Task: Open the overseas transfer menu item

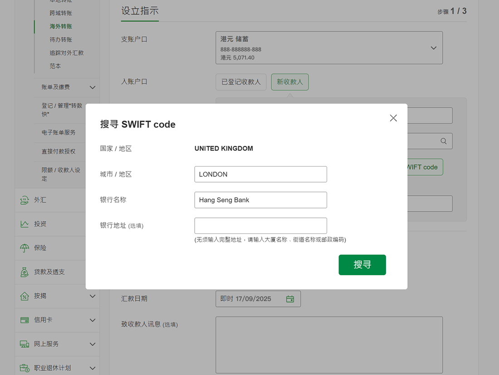Action: tap(61, 26)
